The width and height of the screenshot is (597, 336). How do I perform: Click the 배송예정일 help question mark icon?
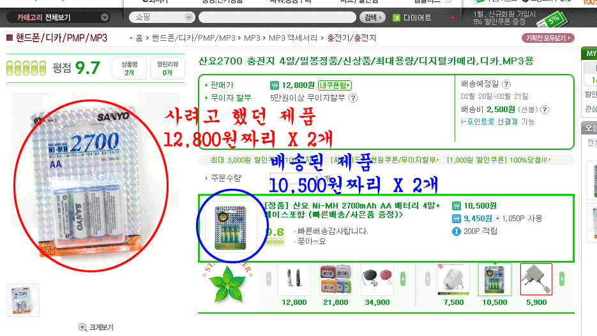pos(506,84)
